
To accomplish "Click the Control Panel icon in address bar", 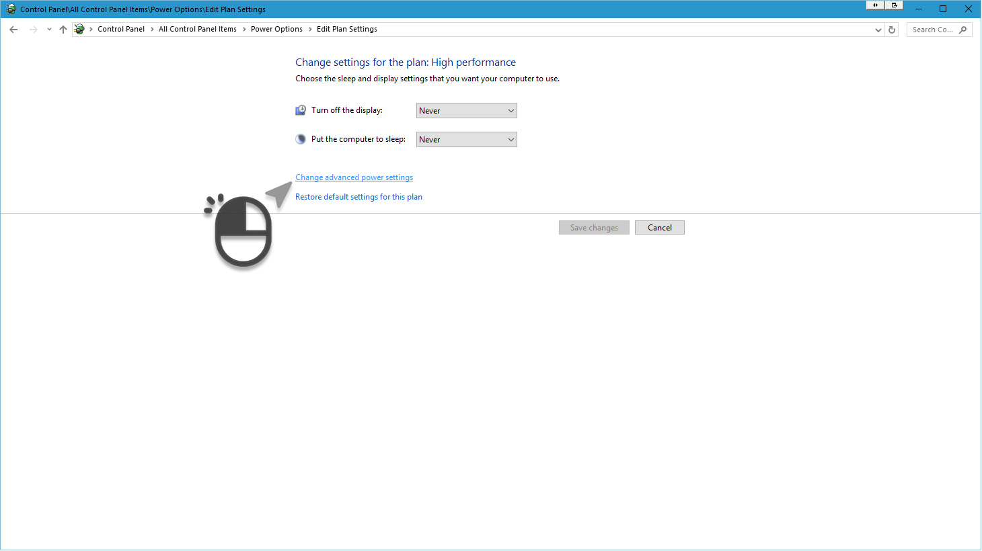I will tap(79, 30).
